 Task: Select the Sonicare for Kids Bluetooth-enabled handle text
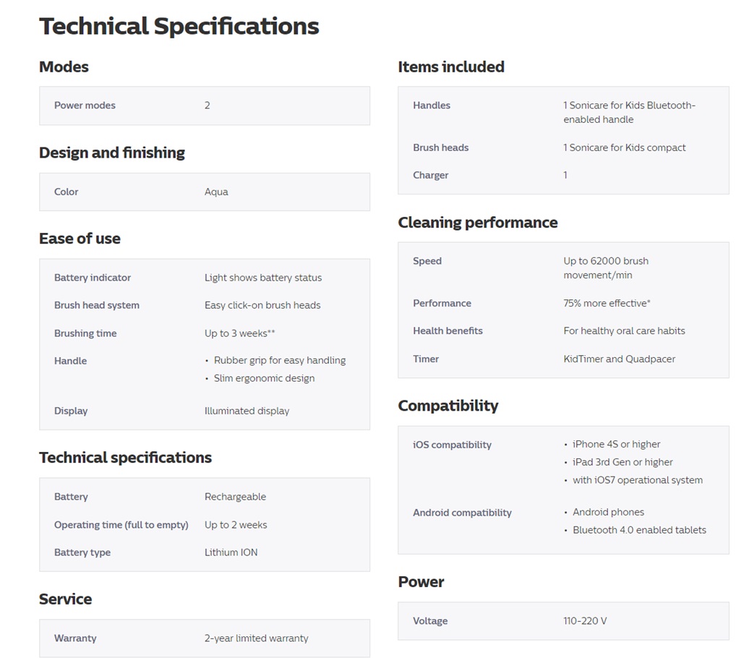(630, 112)
